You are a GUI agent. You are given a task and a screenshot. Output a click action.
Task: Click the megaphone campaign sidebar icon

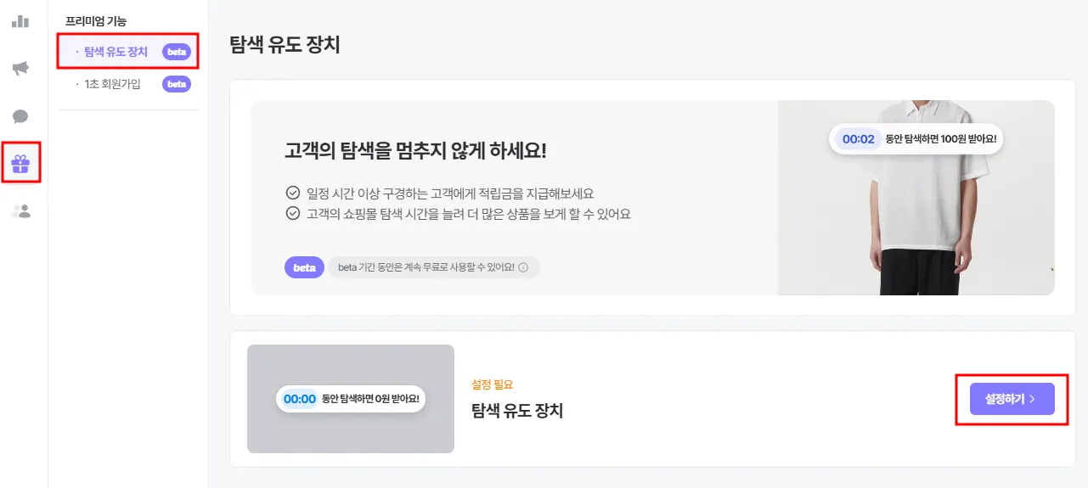pos(20,69)
